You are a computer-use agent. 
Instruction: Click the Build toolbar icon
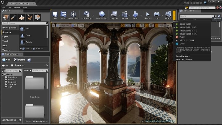(x=135, y=14)
